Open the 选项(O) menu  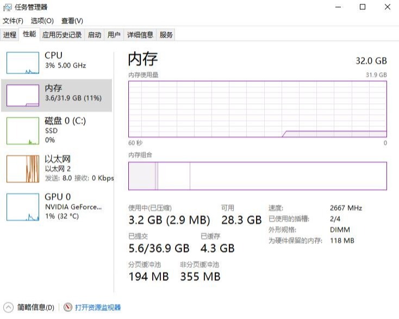pos(42,21)
